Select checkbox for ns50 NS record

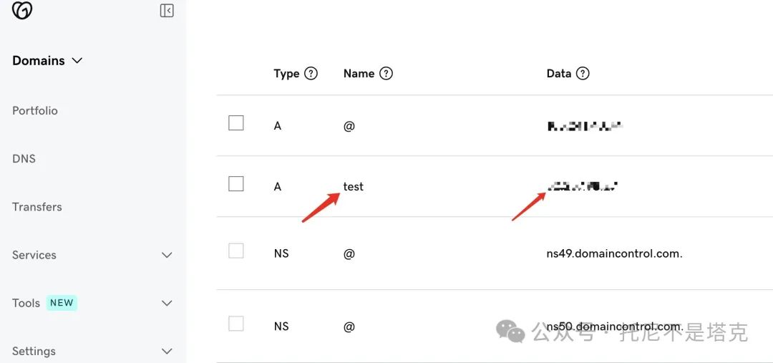[236, 324]
